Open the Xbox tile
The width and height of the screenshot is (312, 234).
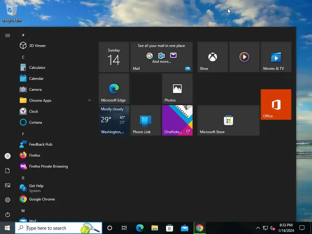pyautogui.click(x=212, y=57)
